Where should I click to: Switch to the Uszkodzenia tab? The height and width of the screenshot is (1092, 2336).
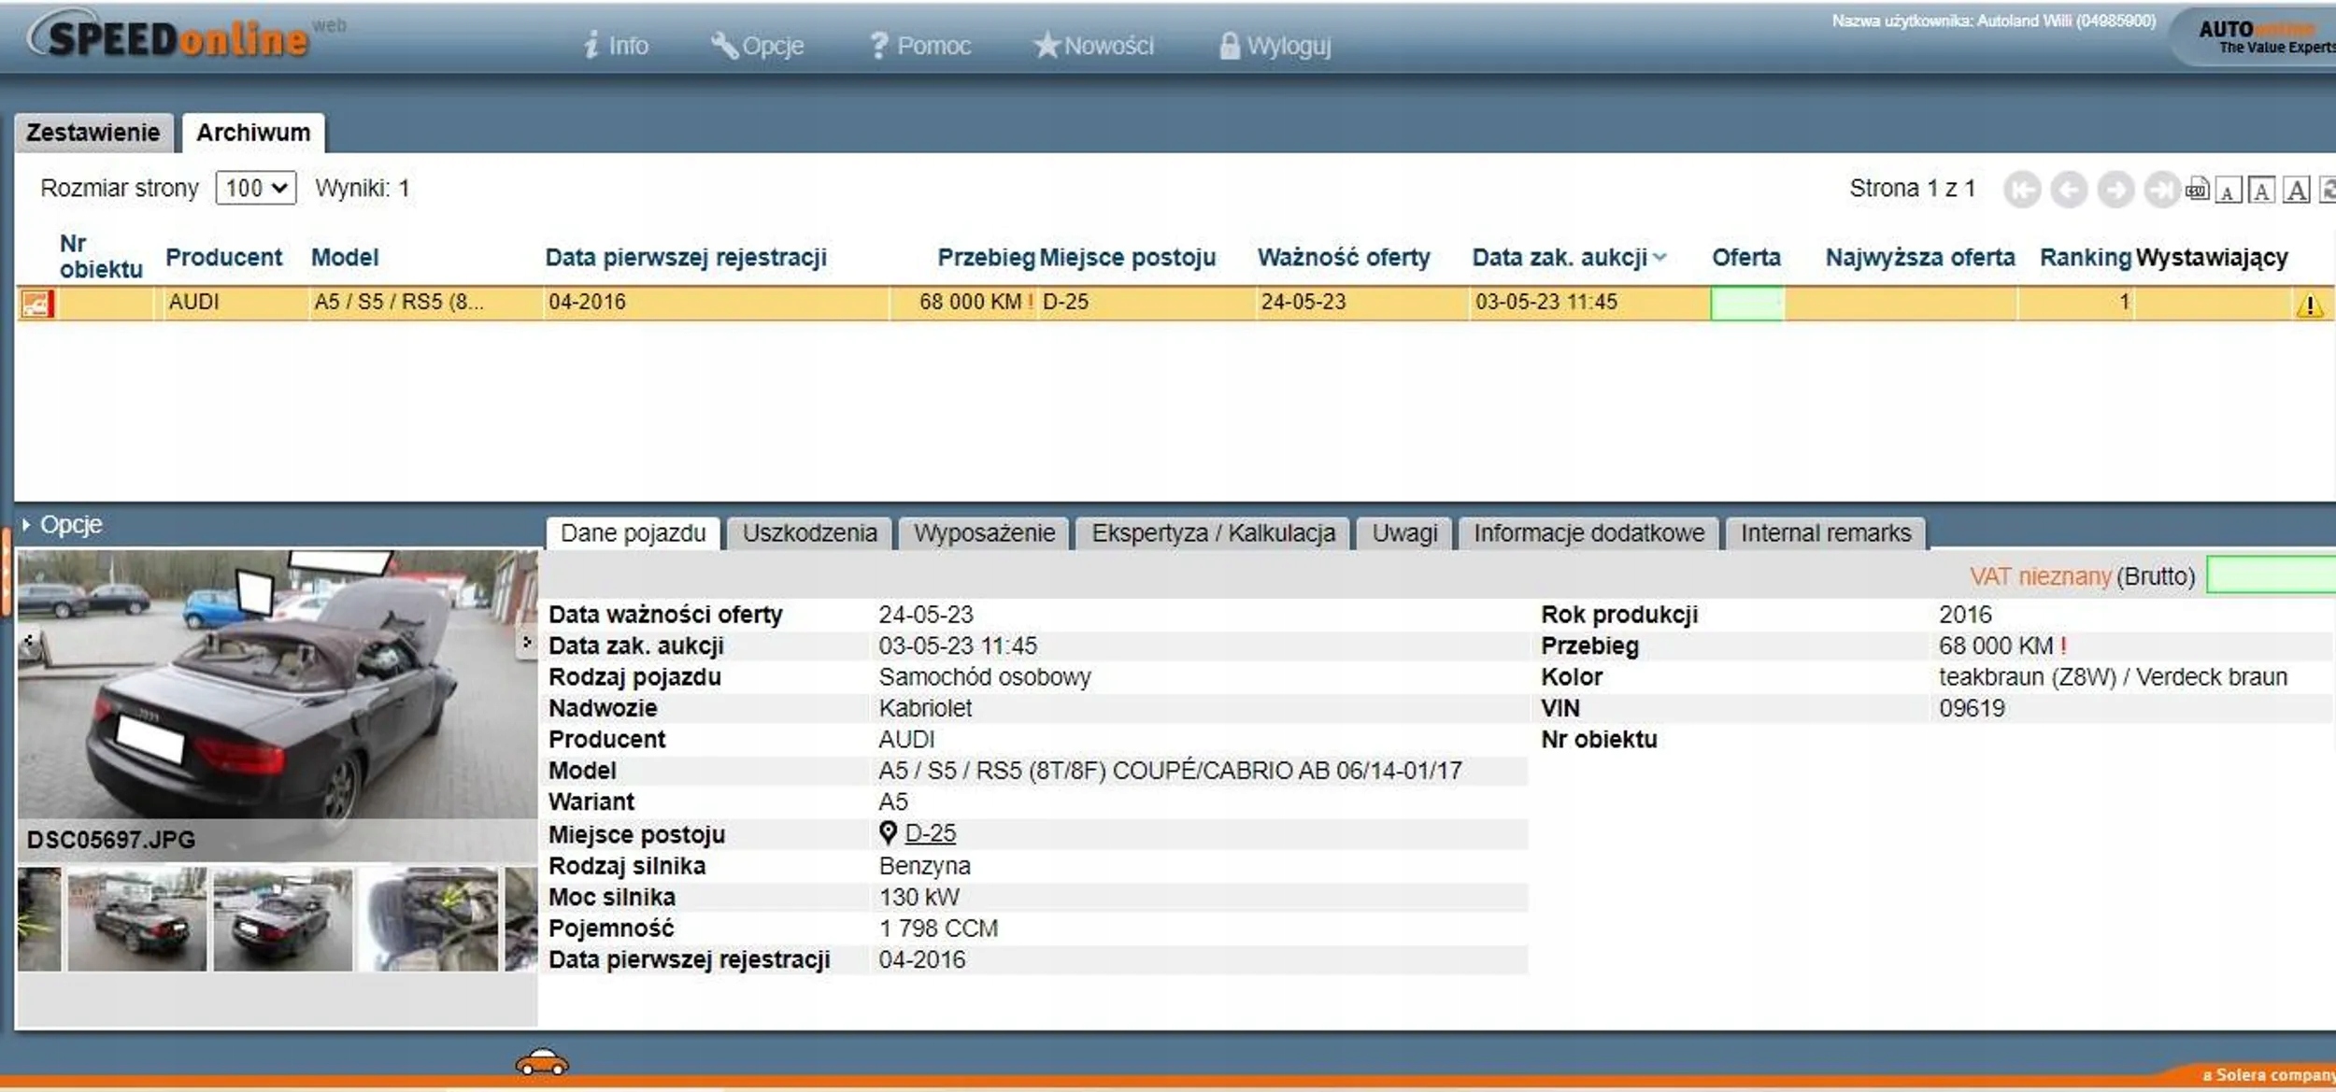(x=809, y=533)
